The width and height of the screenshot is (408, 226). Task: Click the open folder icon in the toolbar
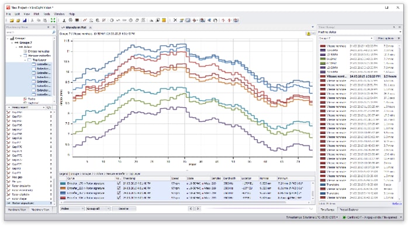tap(12, 20)
